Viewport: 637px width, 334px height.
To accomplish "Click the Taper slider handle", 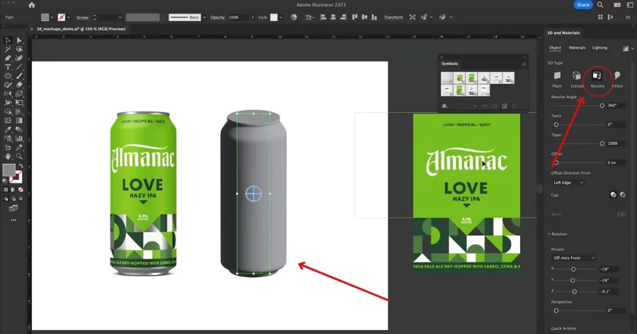I will [602, 143].
